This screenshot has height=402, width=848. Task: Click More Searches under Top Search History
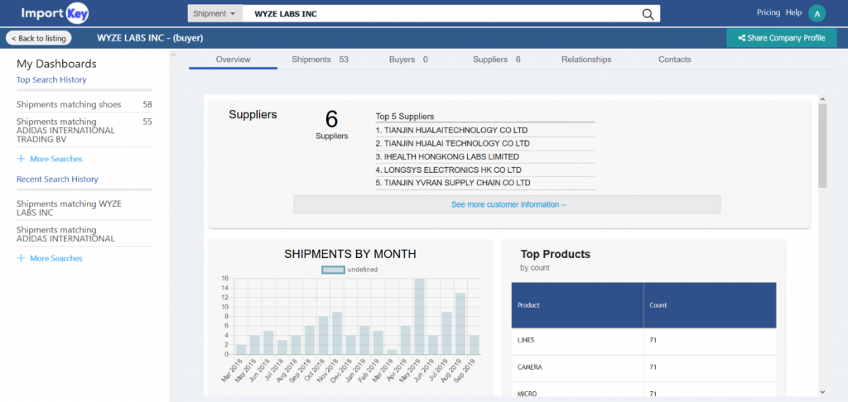(55, 159)
